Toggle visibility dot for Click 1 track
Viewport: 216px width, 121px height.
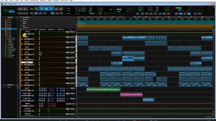point(3,19)
